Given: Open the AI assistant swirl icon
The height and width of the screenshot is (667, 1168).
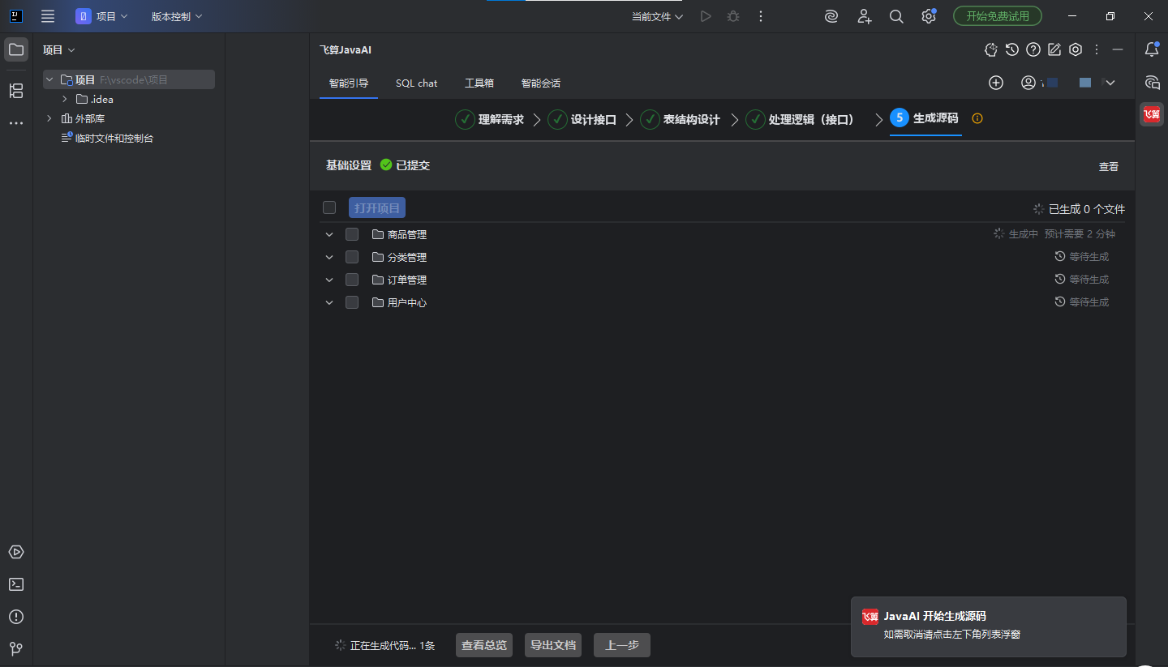Looking at the screenshot, I should coord(831,16).
